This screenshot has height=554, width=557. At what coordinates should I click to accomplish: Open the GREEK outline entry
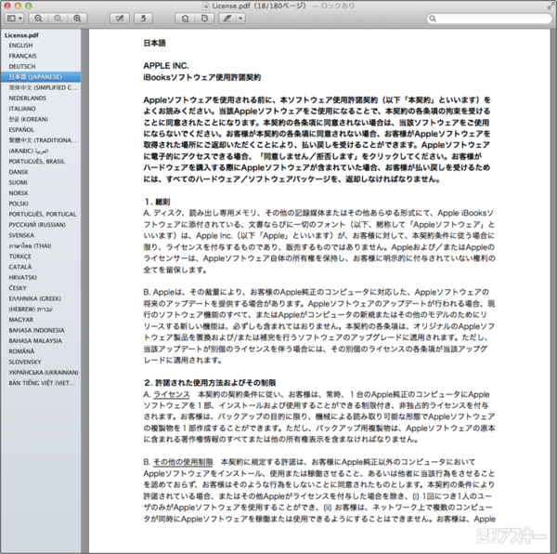point(35,298)
